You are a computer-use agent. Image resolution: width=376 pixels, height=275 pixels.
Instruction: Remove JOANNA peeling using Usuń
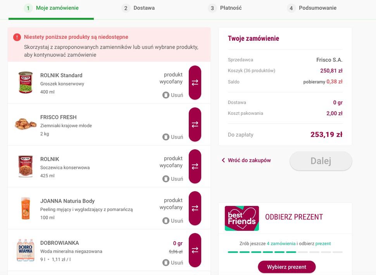point(172,221)
